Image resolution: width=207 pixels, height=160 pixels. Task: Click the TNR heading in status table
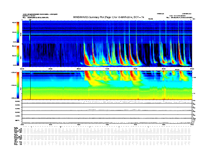tap(15, 141)
